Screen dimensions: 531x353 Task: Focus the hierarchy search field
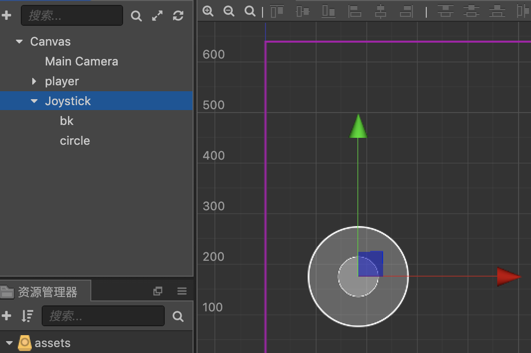[x=72, y=15]
